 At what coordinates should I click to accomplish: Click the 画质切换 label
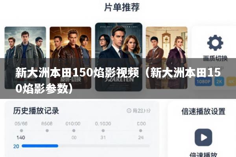click(x=215, y=58)
